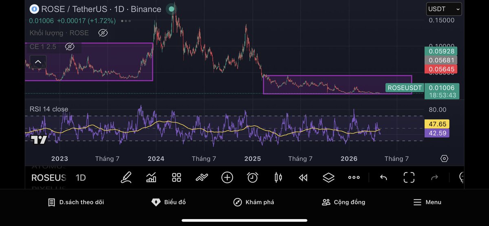The height and width of the screenshot is (226, 489).
Task: Click the ROSE coin logo icon
Action: (x=35, y=9)
